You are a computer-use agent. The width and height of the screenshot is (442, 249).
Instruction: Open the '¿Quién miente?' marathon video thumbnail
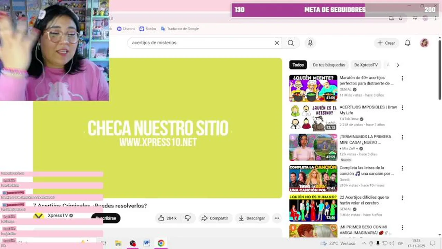(313, 88)
